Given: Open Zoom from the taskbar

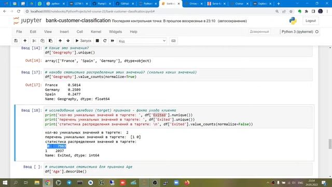Looking at the screenshot, I should [x=176, y=182].
